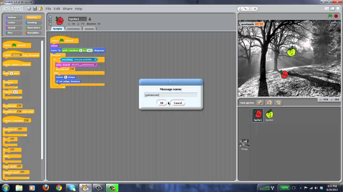Open Firefox from the taskbar

(46, 188)
